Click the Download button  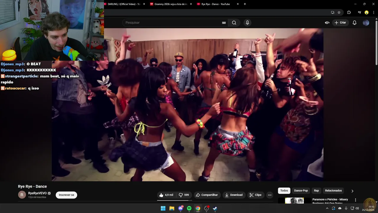point(234,195)
